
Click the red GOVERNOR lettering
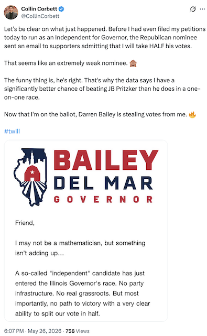(103, 199)
